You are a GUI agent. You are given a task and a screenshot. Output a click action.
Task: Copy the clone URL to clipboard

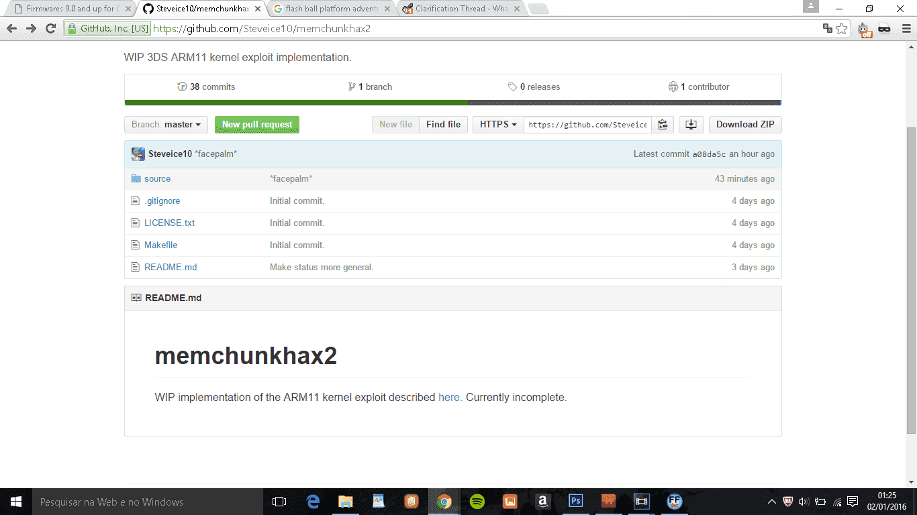pos(662,125)
